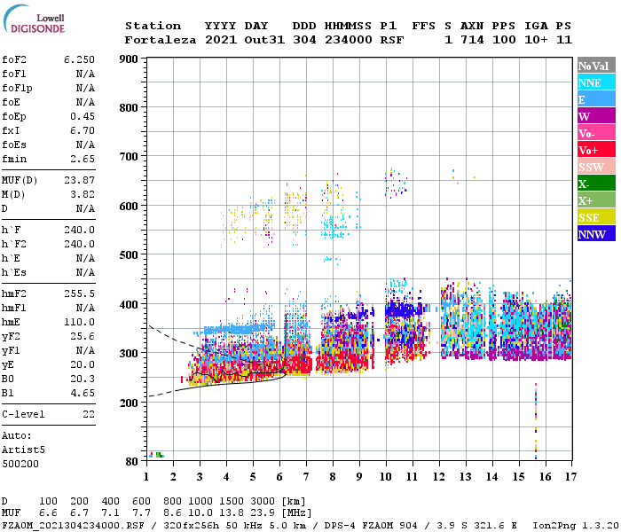Image resolution: width=621 pixels, height=532 pixels.
Task: Click the 234000 time header value
Action: (349, 40)
